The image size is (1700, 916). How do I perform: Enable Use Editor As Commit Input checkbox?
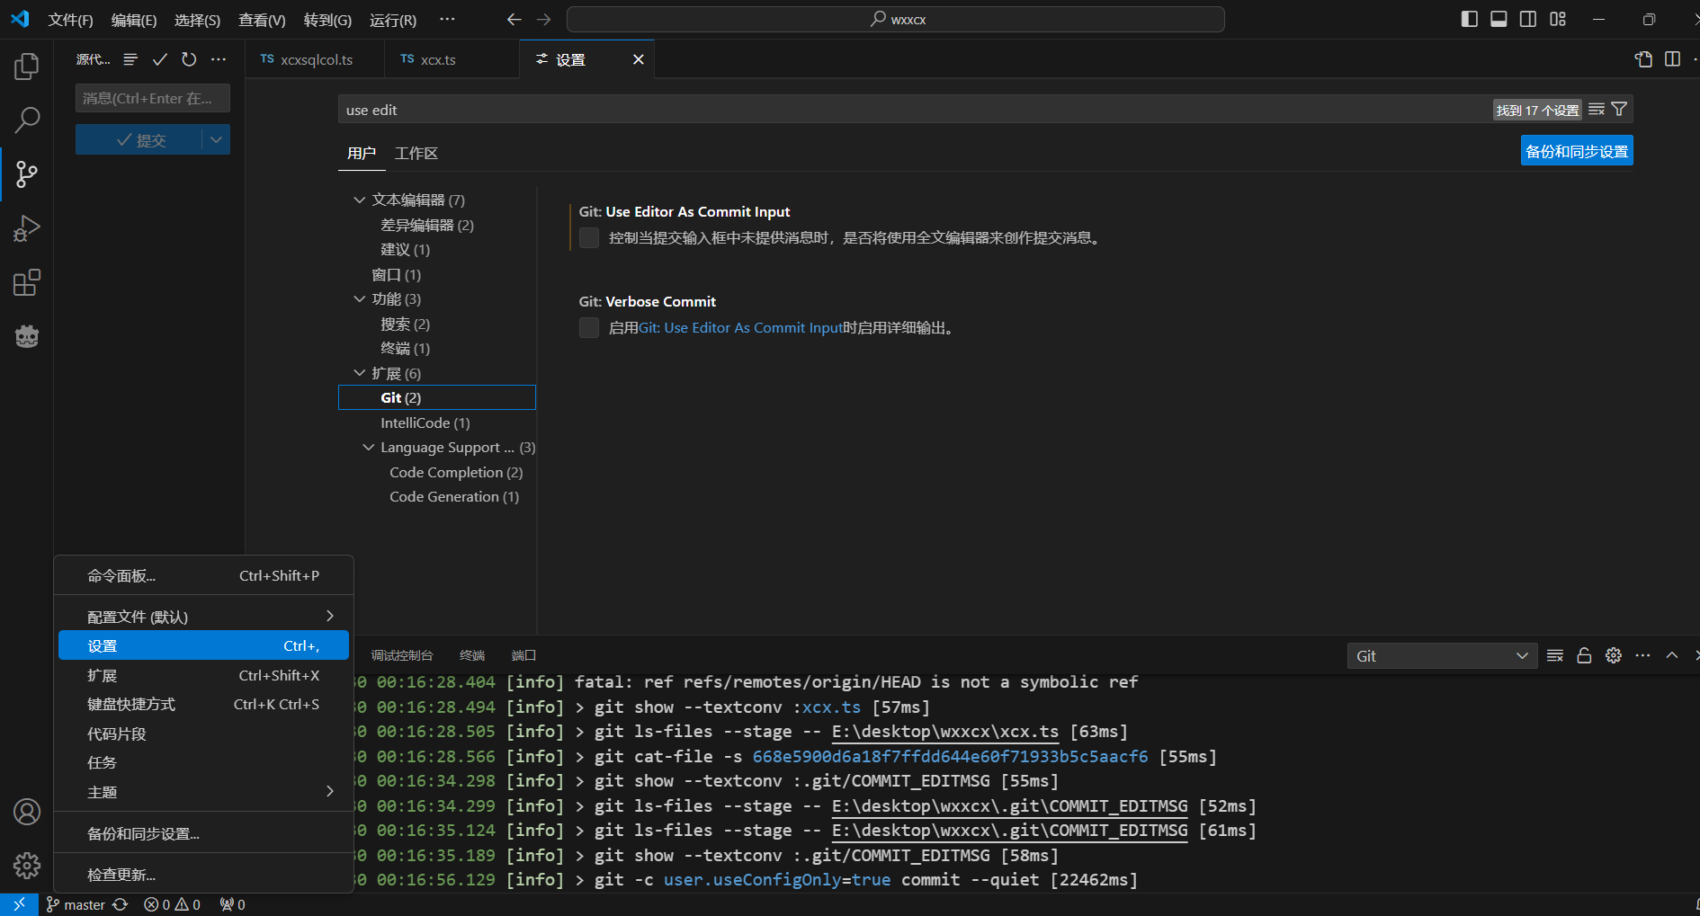pos(589,237)
